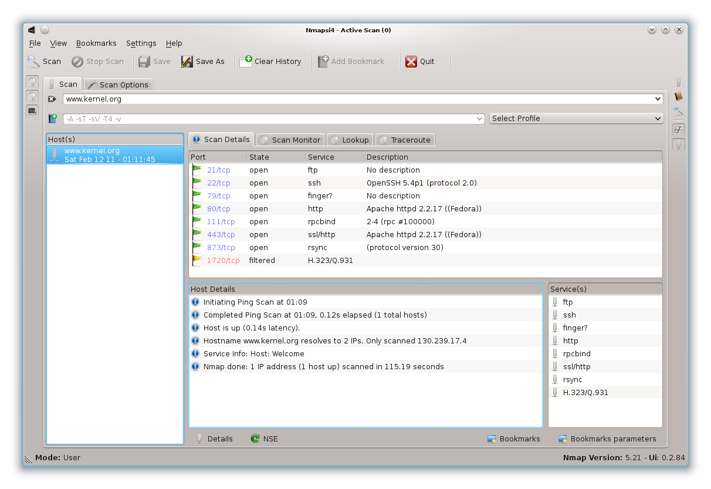Quit the application via the toolbar

420,61
